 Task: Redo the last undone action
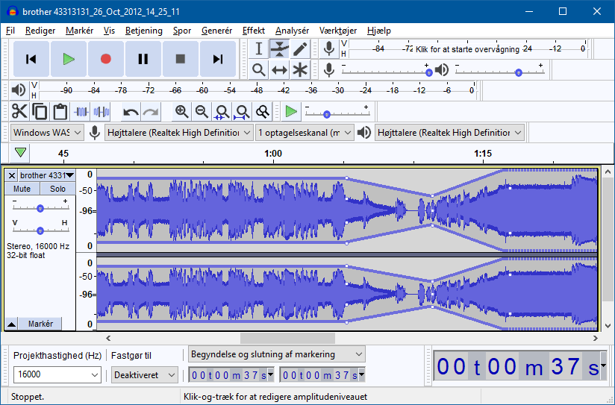(x=151, y=112)
